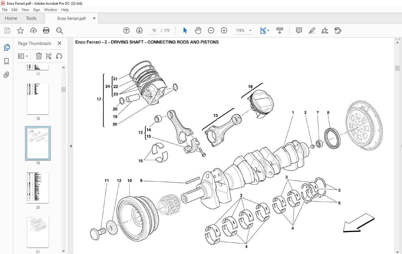
Task: Close the Enzo Ferrari.pdf tab
Action: 94,18
